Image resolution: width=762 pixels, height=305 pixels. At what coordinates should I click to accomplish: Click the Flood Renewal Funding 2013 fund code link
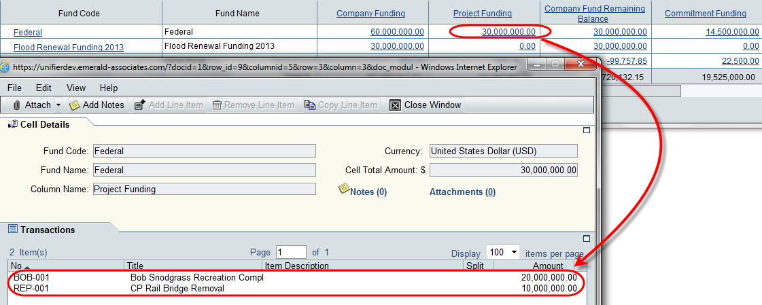[69, 47]
